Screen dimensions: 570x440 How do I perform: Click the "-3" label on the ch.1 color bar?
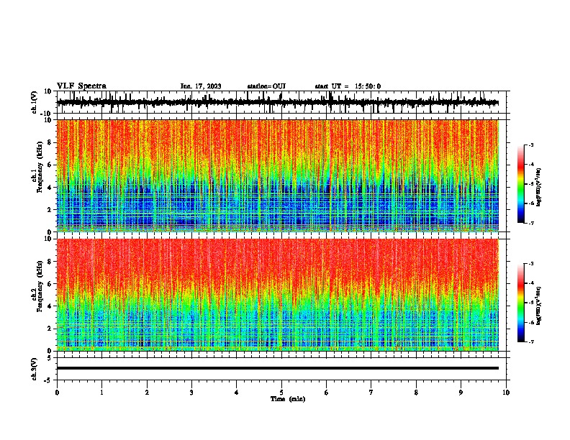pos(530,145)
